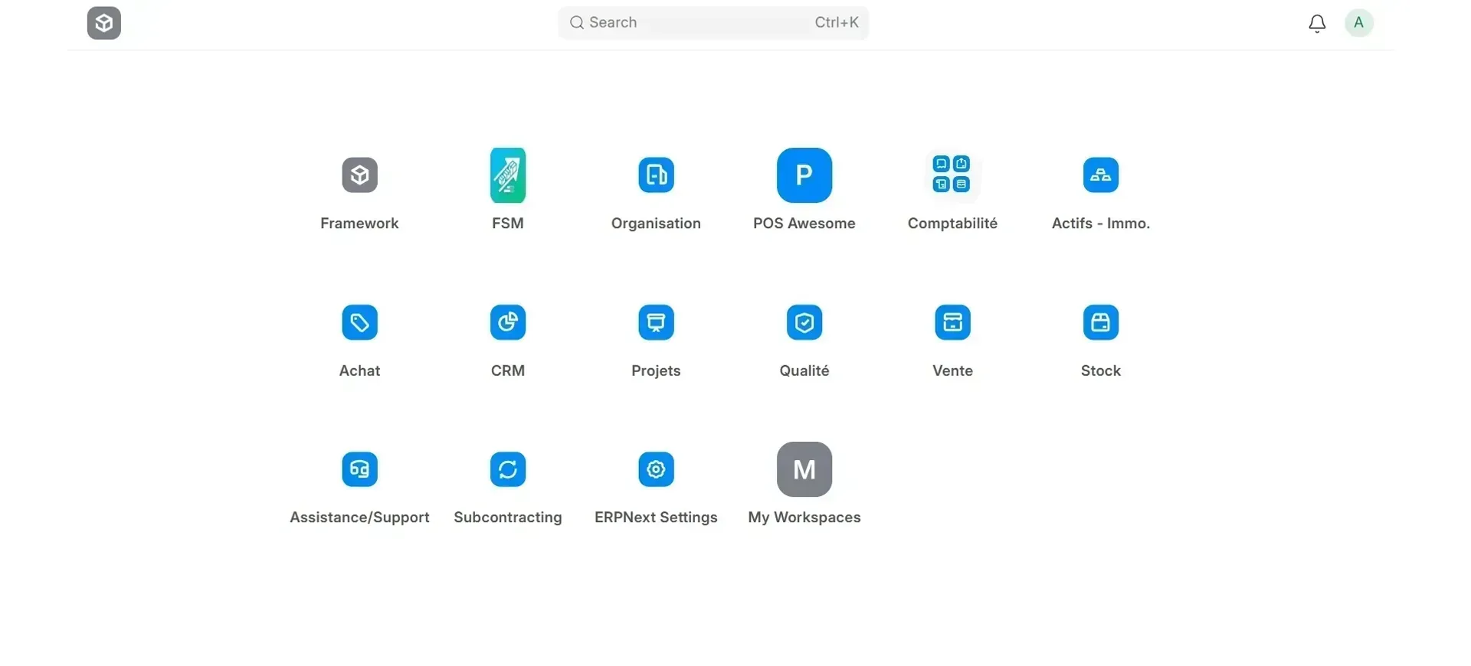Open Actifs - Immo. module

1101,175
